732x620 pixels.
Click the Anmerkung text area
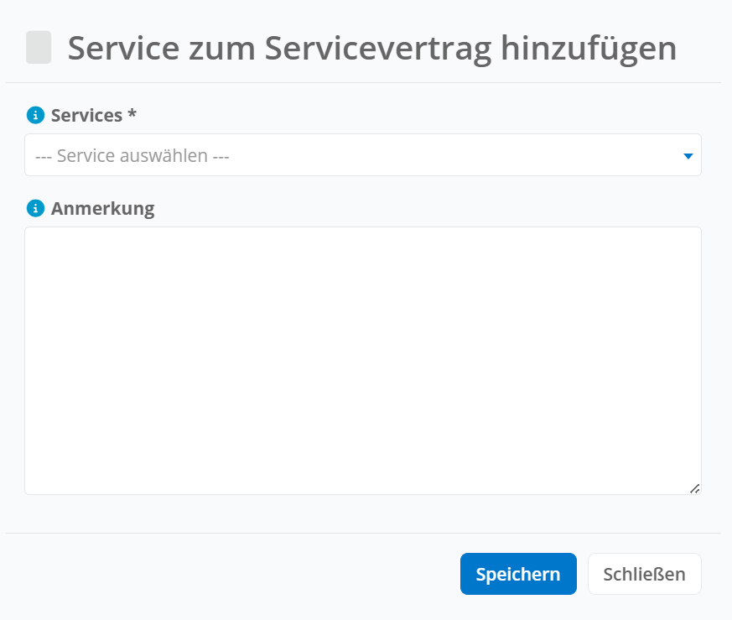[x=363, y=361]
